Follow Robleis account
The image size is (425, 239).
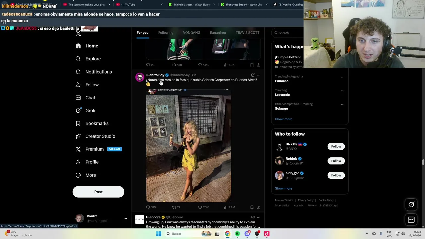pyautogui.click(x=336, y=161)
